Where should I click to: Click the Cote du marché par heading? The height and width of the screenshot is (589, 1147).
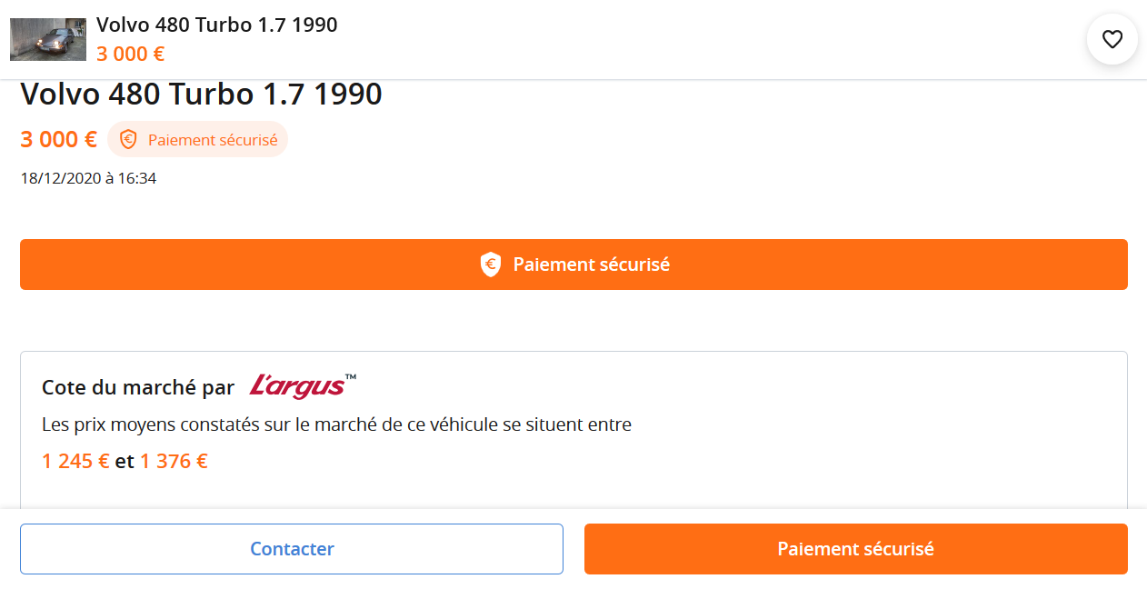(138, 387)
